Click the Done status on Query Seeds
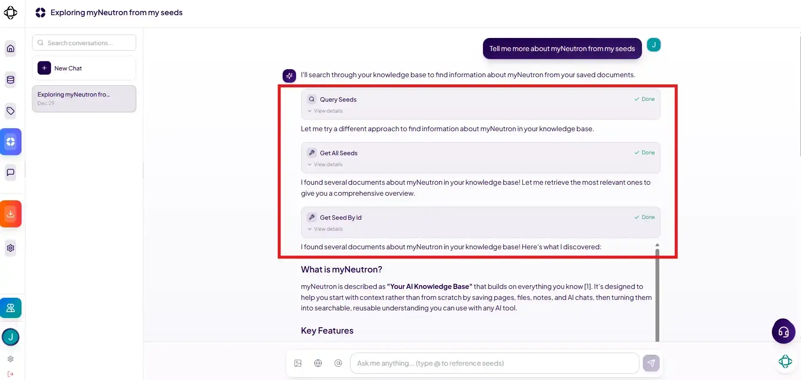 [x=645, y=99]
